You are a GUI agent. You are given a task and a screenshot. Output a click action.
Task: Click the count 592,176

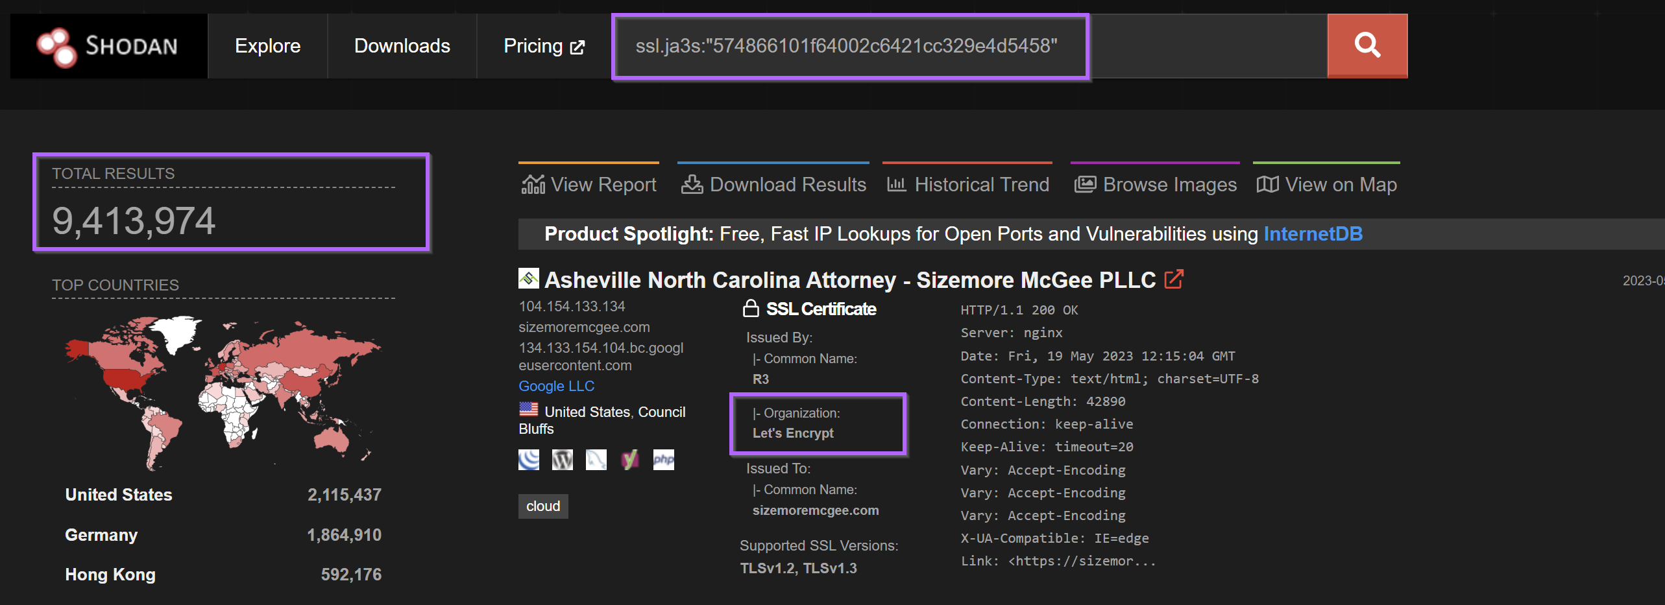point(351,575)
